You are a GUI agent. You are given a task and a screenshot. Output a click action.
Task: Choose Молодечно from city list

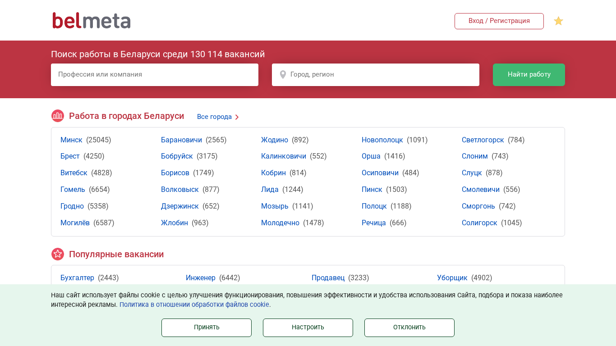[280, 223]
